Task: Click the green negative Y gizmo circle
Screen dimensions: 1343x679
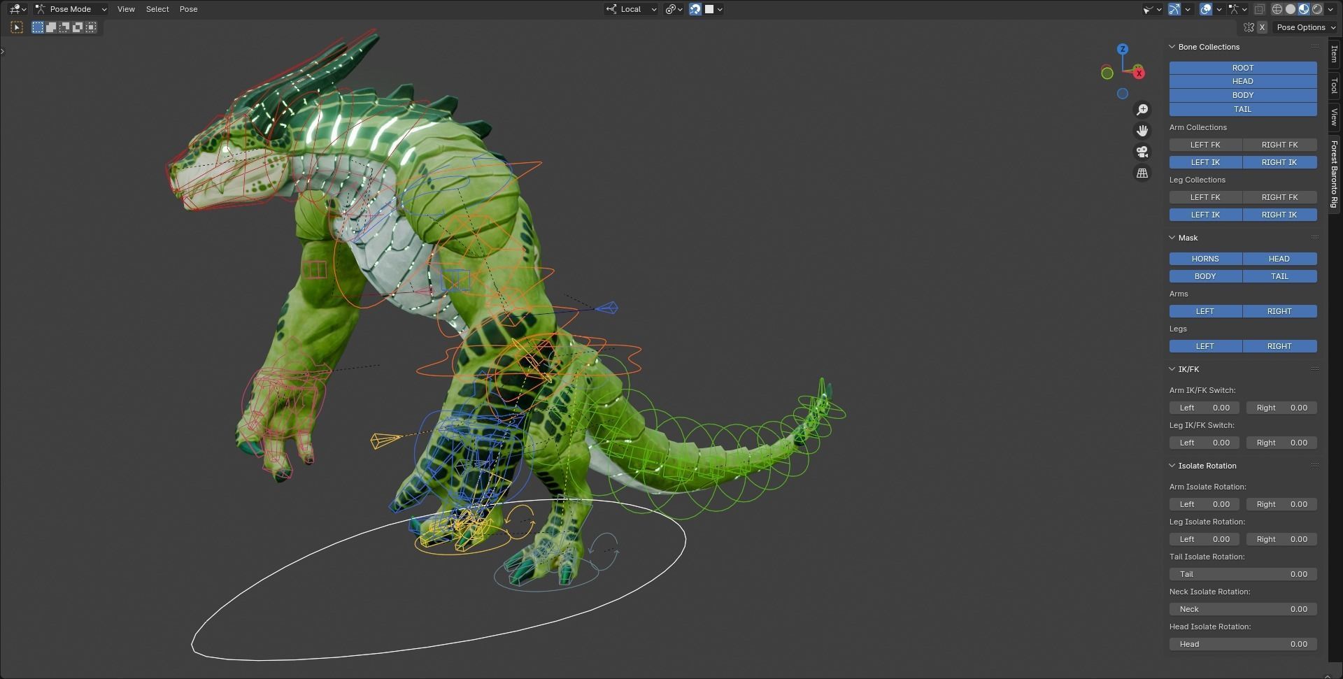Action: tap(1107, 73)
